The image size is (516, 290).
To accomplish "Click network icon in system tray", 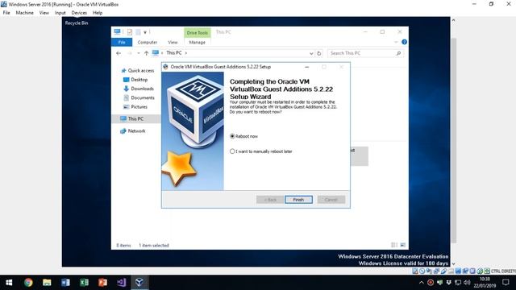I will pos(458,283).
